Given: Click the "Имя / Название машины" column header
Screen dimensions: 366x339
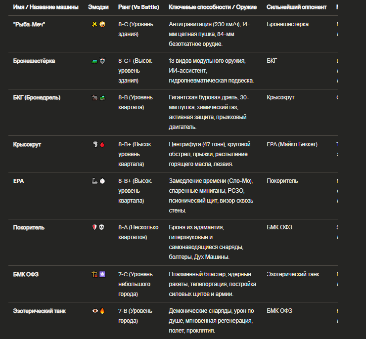Looking at the screenshot, I should click(x=46, y=7).
